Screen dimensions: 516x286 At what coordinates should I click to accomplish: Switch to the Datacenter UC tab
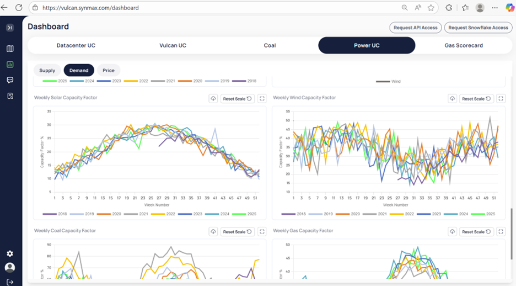click(x=76, y=45)
